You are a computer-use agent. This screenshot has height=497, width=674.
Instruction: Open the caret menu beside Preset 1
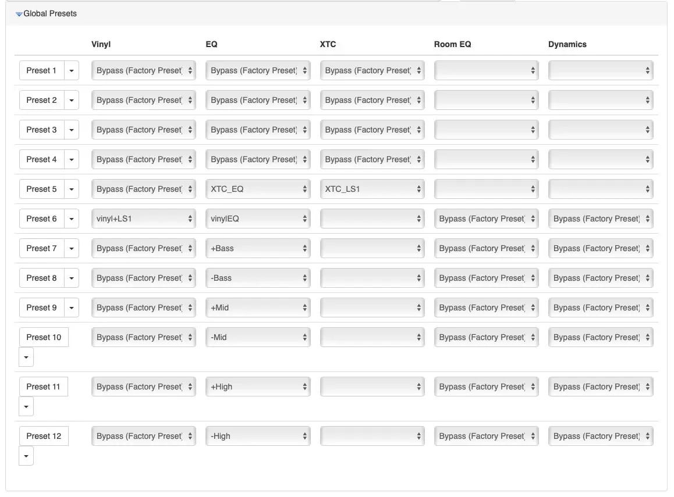coord(71,70)
